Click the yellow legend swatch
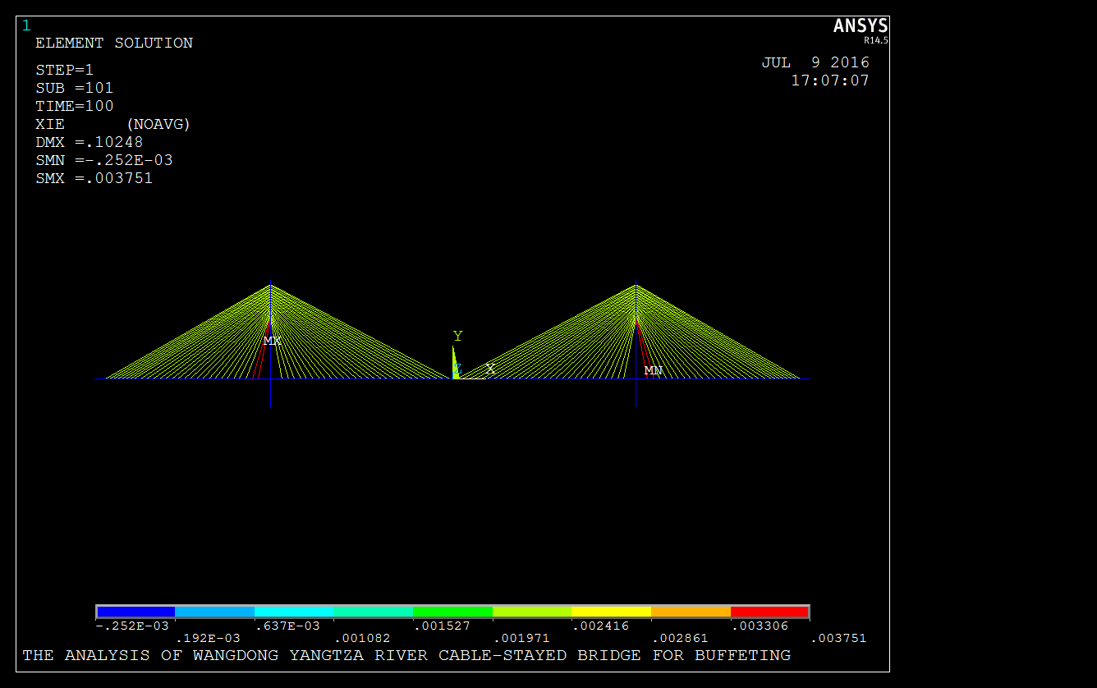This screenshot has width=1097, height=688. click(611, 612)
